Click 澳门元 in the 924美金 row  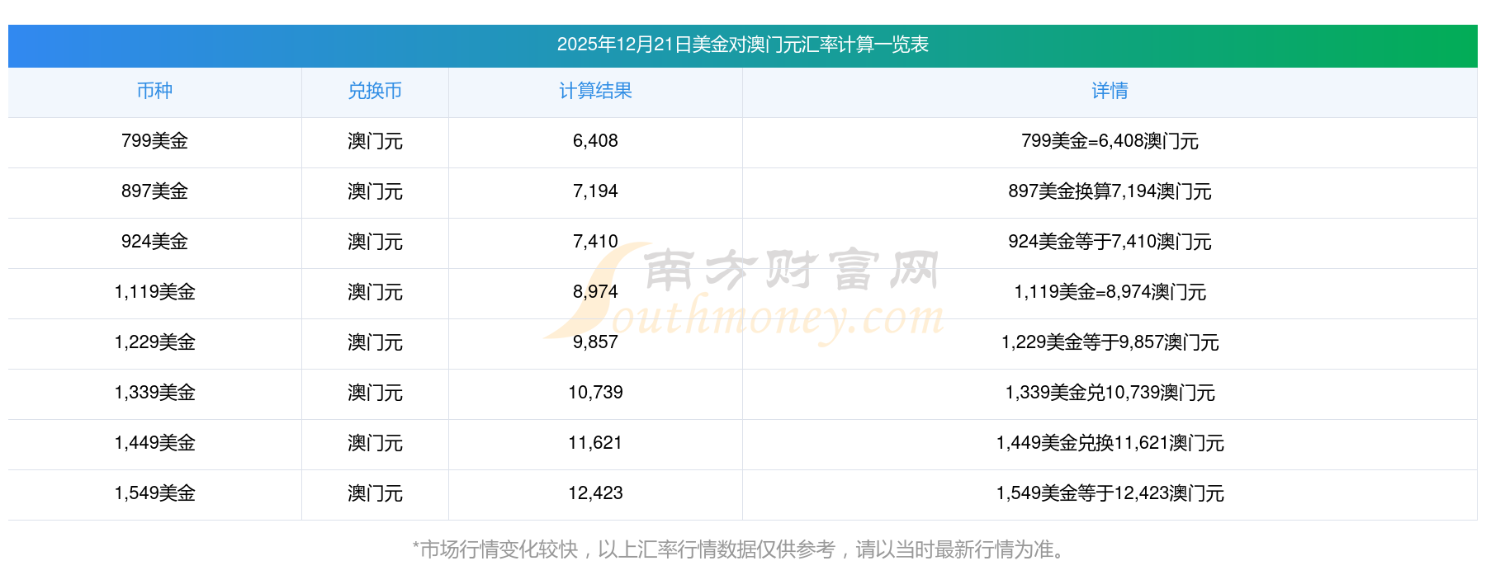point(375,242)
